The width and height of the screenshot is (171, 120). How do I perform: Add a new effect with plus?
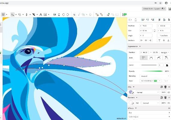tap(169, 108)
